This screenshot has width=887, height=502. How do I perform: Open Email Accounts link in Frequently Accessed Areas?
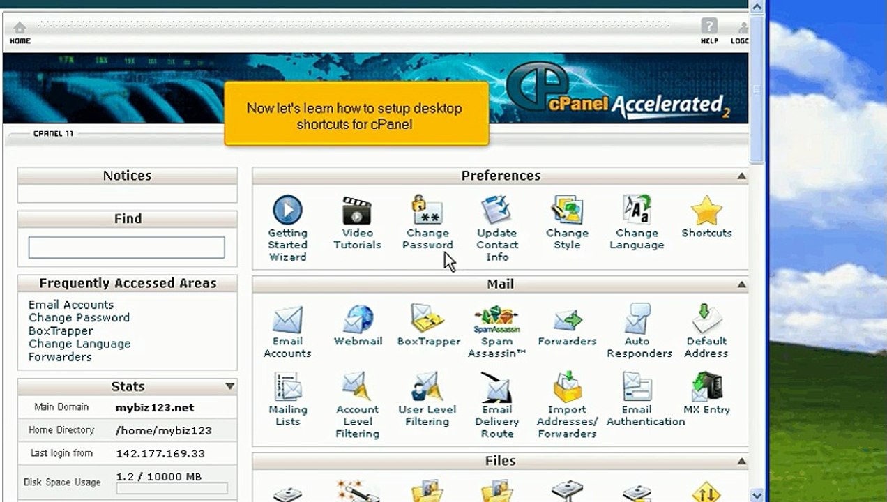click(x=71, y=305)
